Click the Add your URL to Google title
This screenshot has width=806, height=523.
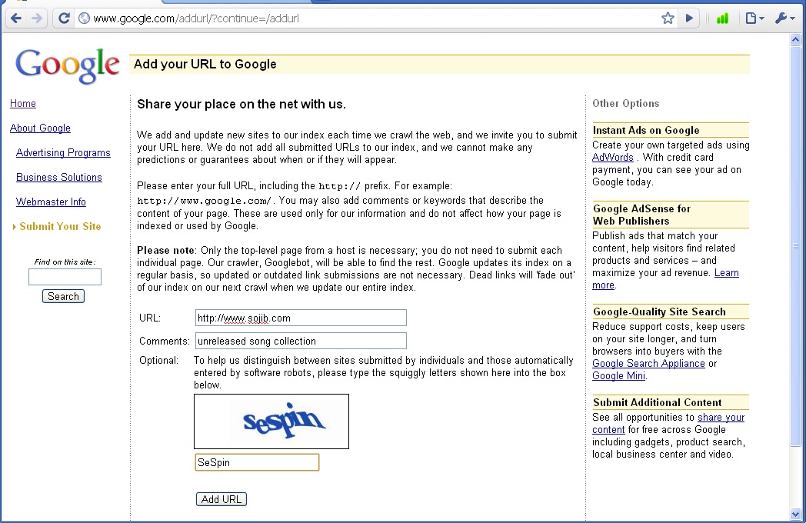[205, 65]
